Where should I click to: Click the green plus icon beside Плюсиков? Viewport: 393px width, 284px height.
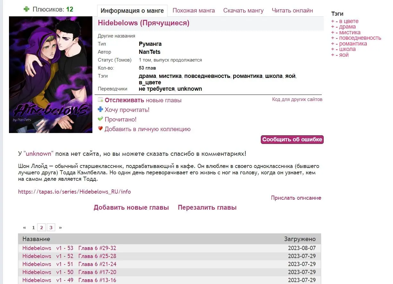click(27, 9)
